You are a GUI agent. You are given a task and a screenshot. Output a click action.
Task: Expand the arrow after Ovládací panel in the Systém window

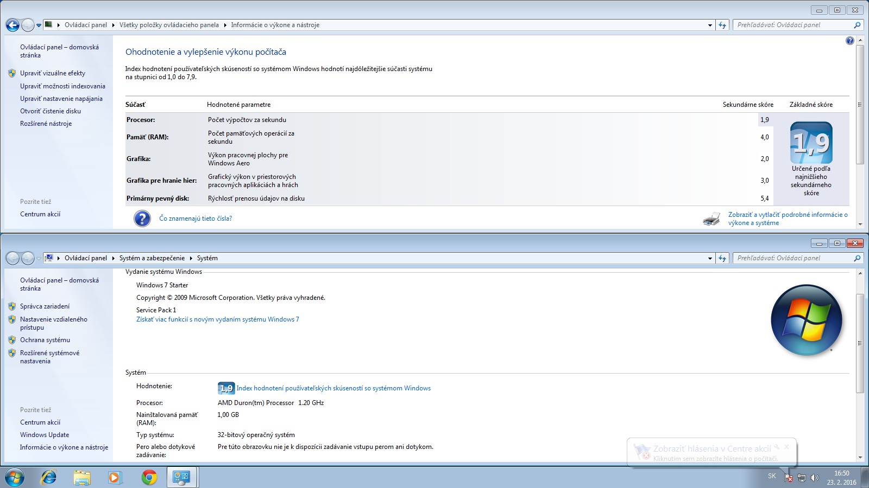(x=113, y=258)
